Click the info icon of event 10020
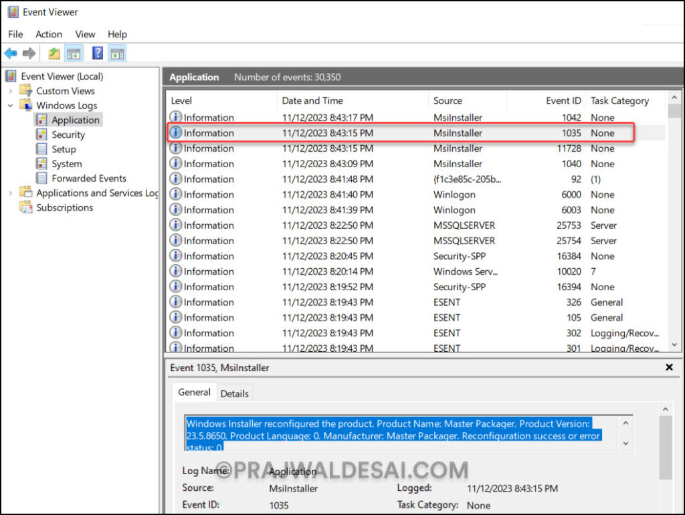 [x=176, y=272]
